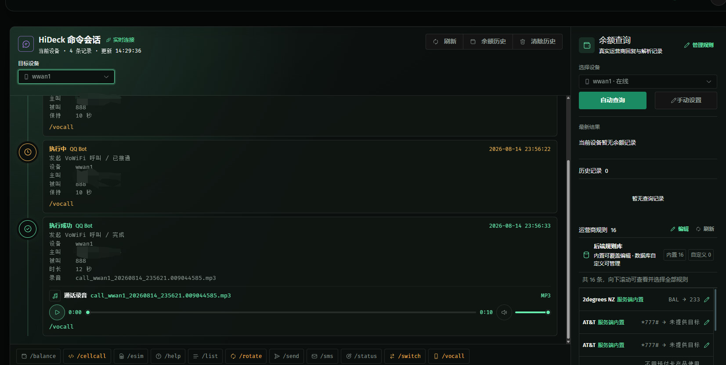Click the recording filename link call_wwan1_20260814_235621.009044585.mp3
The width and height of the screenshot is (726, 365).
pos(161,296)
